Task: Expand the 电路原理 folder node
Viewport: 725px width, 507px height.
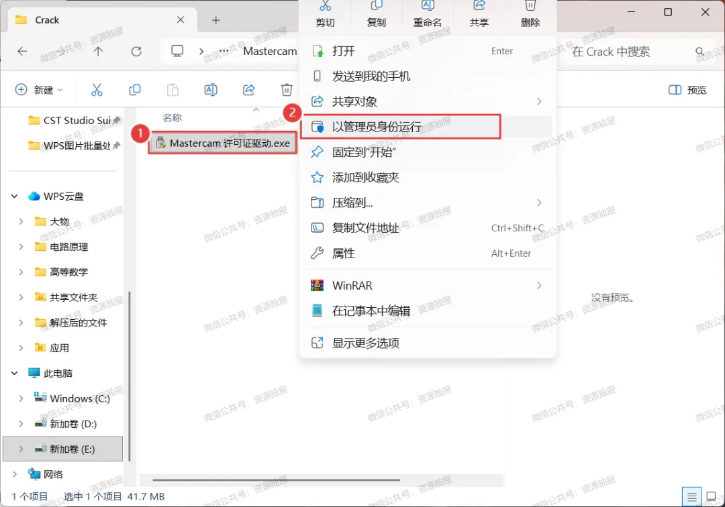Action: [21, 247]
